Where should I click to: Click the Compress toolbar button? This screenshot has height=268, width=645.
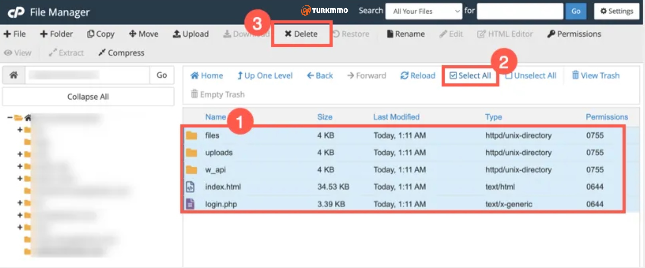pos(121,53)
